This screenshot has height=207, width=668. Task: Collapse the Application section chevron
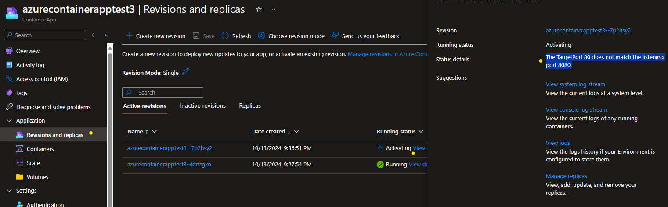[x=9, y=120]
